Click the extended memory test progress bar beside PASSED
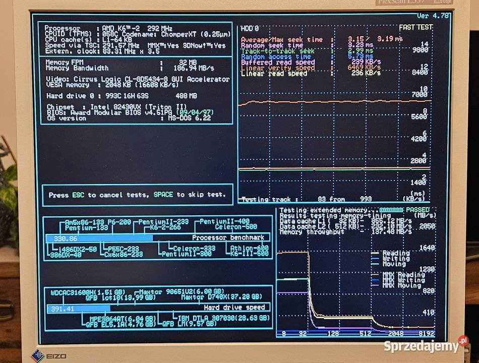 pyautogui.click(x=391, y=210)
